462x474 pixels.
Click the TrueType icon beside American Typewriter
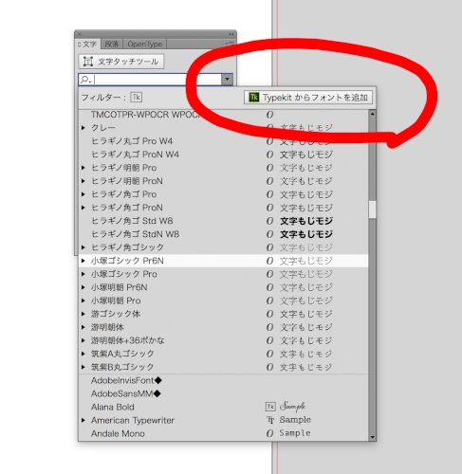tap(270, 420)
